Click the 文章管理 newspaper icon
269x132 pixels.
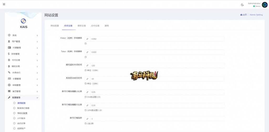pyautogui.click(x=9, y=79)
